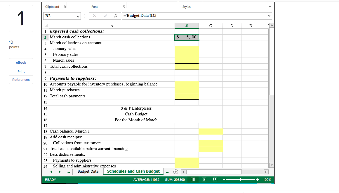Viewport: 339px width, 193px height.
Task: Click the formula bar Enter checkmark icon
Action: pyautogui.click(x=105, y=16)
